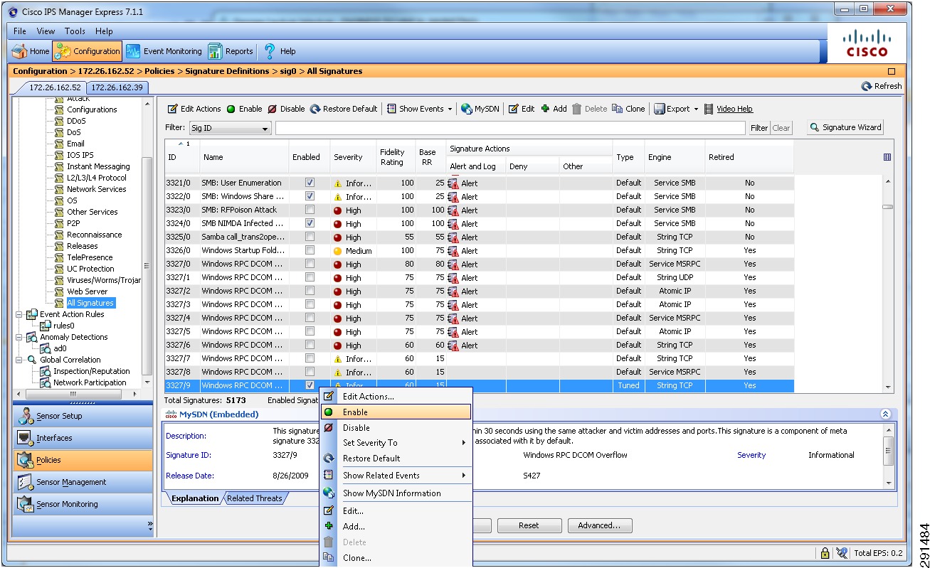This screenshot has height=568, width=930.
Task: Click the green Enable toolbar button
Action: coord(245,109)
